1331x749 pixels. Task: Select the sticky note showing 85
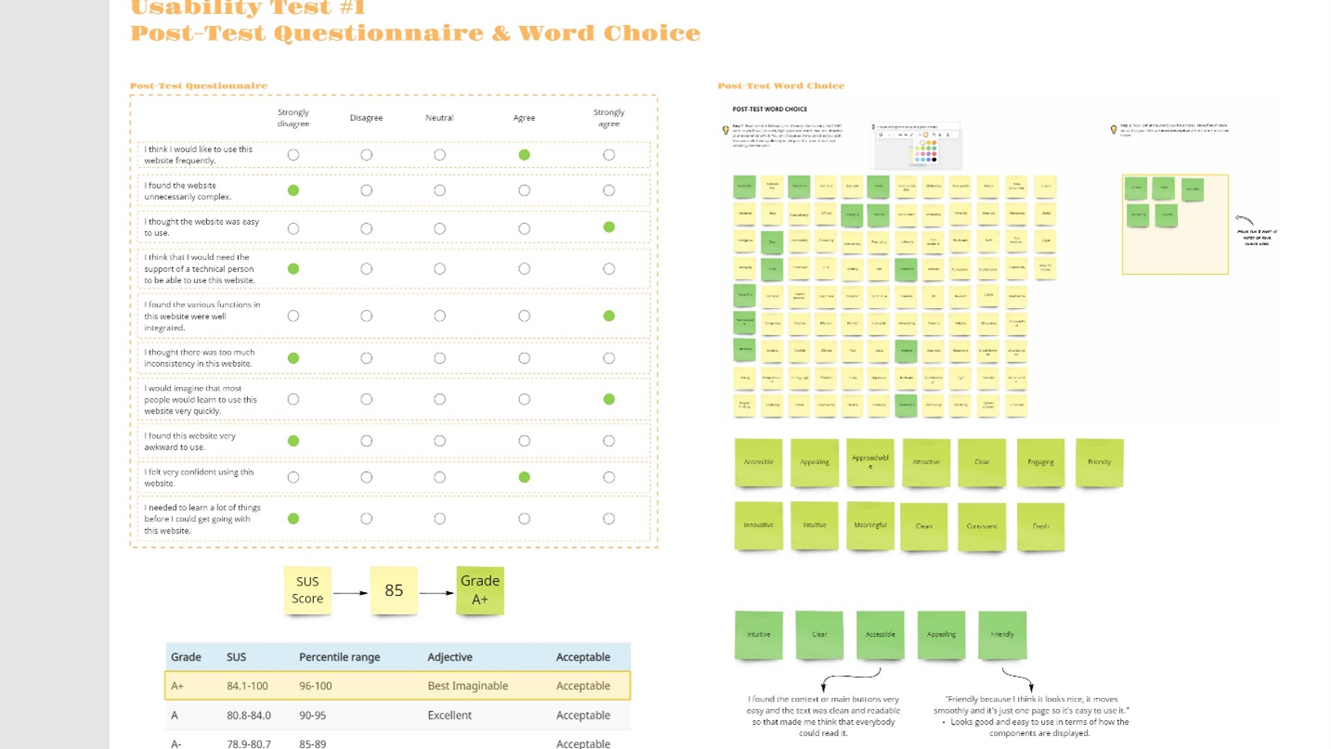[x=394, y=590]
